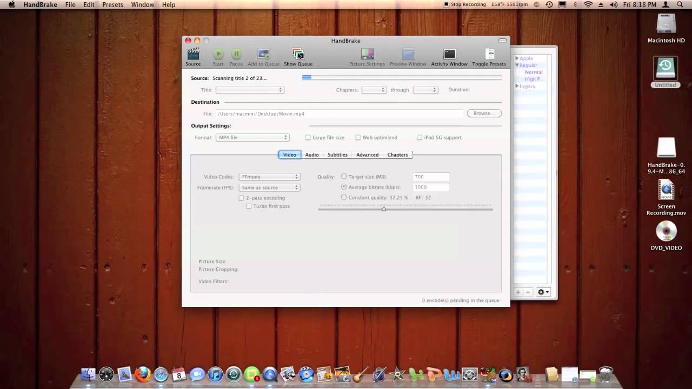692x389 pixels.
Task: Select the Target size (MB) radio button
Action: pyautogui.click(x=344, y=176)
